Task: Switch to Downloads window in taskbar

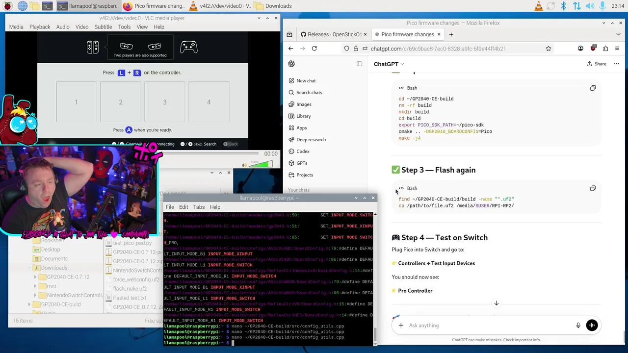Action: click(273, 6)
